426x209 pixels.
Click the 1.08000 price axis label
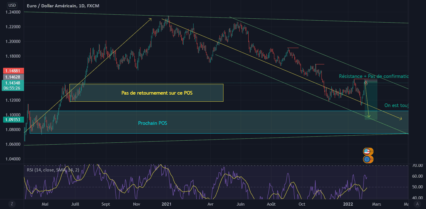[x=13, y=130]
